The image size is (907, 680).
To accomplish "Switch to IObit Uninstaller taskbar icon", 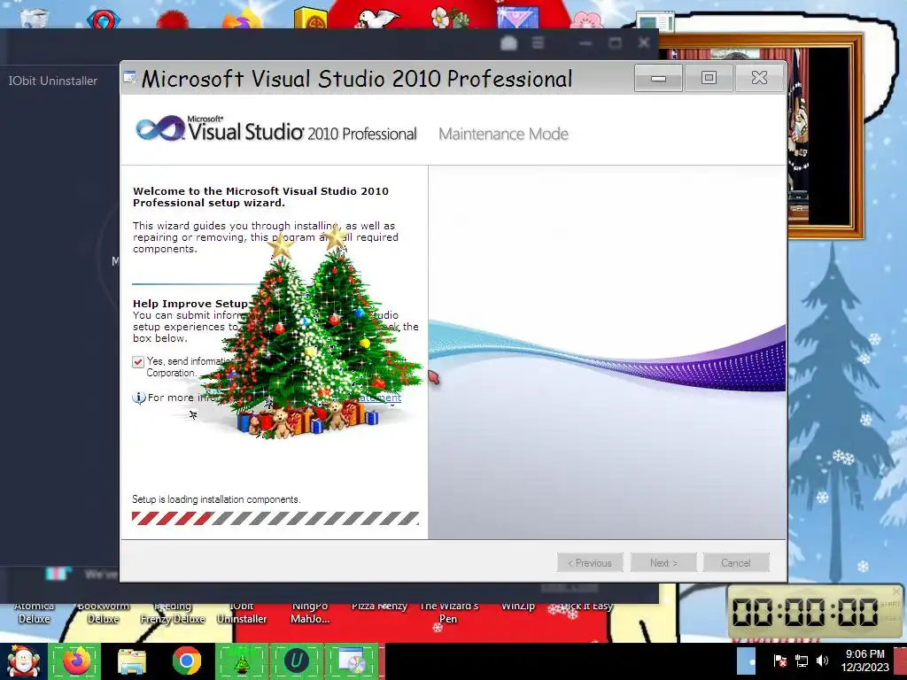I will [x=296, y=661].
